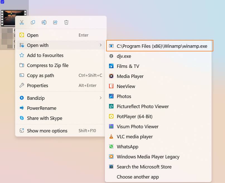Viewport: 225px width, 183px height.
Task: Click the Skype logo icon
Action: click(22, 118)
